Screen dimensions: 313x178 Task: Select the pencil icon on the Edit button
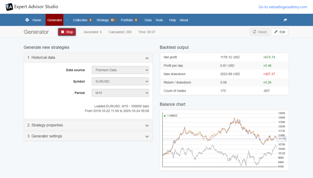(x=275, y=32)
